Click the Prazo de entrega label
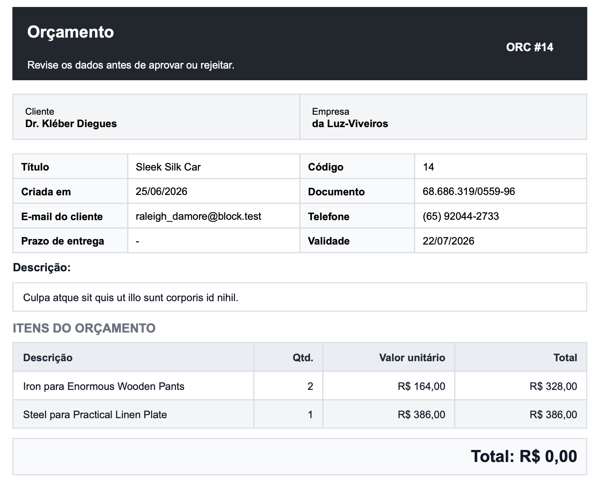Image resolution: width=595 pixels, height=486 pixels. pyautogui.click(x=63, y=241)
